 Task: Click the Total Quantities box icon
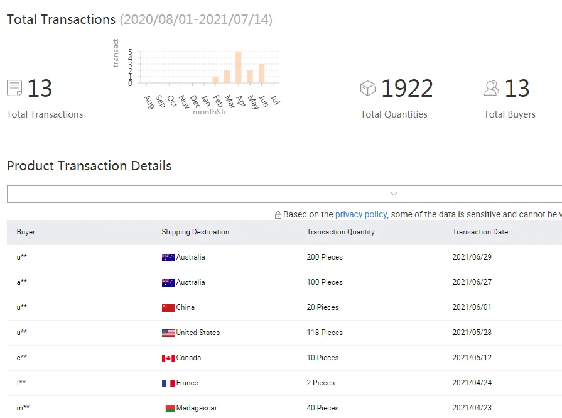(x=368, y=88)
